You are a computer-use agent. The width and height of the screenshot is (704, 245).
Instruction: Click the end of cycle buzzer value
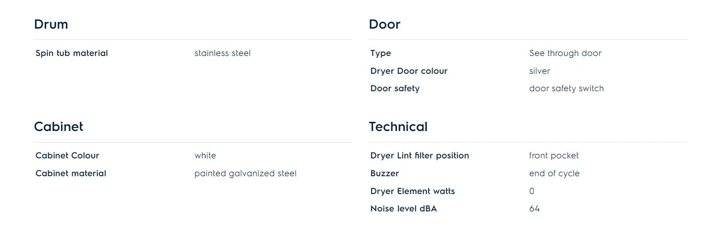coord(554,174)
